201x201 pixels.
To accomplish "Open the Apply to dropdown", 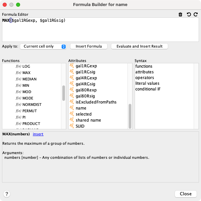I will 43,47.
